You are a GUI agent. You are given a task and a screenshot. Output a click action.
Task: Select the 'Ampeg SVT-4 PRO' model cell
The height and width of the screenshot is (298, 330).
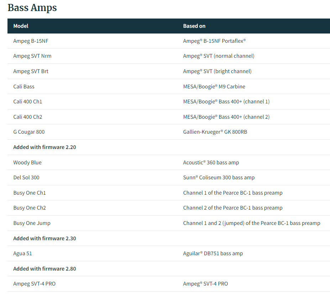coord(34,284)
